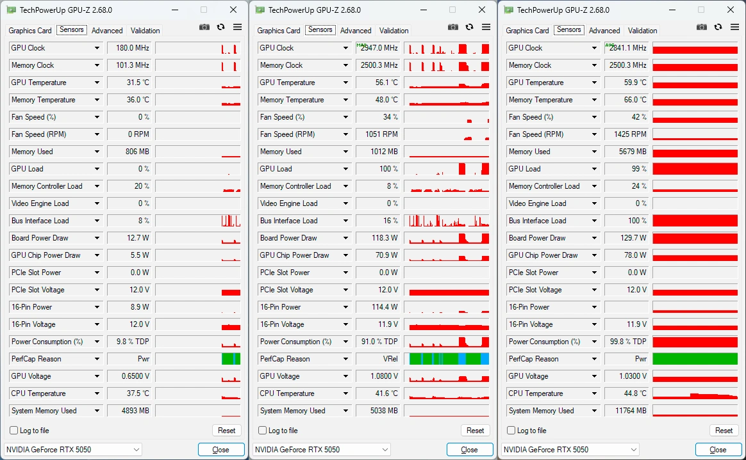Expand CPU Temperature dropdown in left window

97,393
